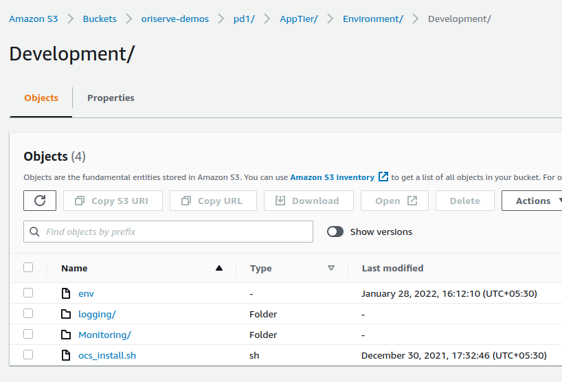Select the checkbox for env object

tap(28, 293)
